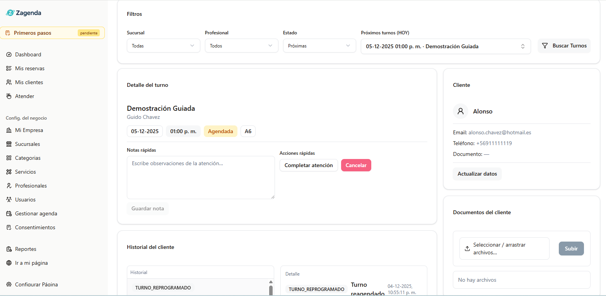
Task: Click Actualizar datos for the client
Action: click(477, 174)
